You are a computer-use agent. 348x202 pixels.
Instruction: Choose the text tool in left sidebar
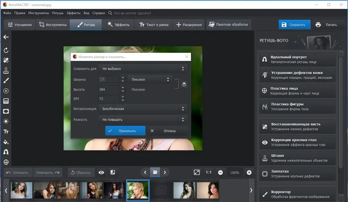(6, 132)
